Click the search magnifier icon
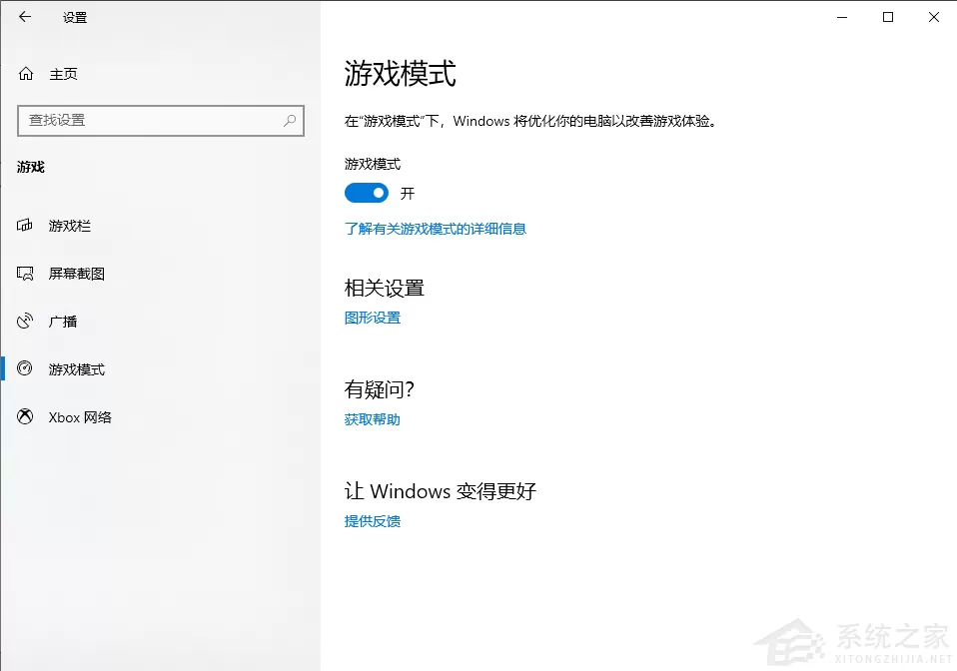This screenshot has height=671, width=957. click(290, 120)
